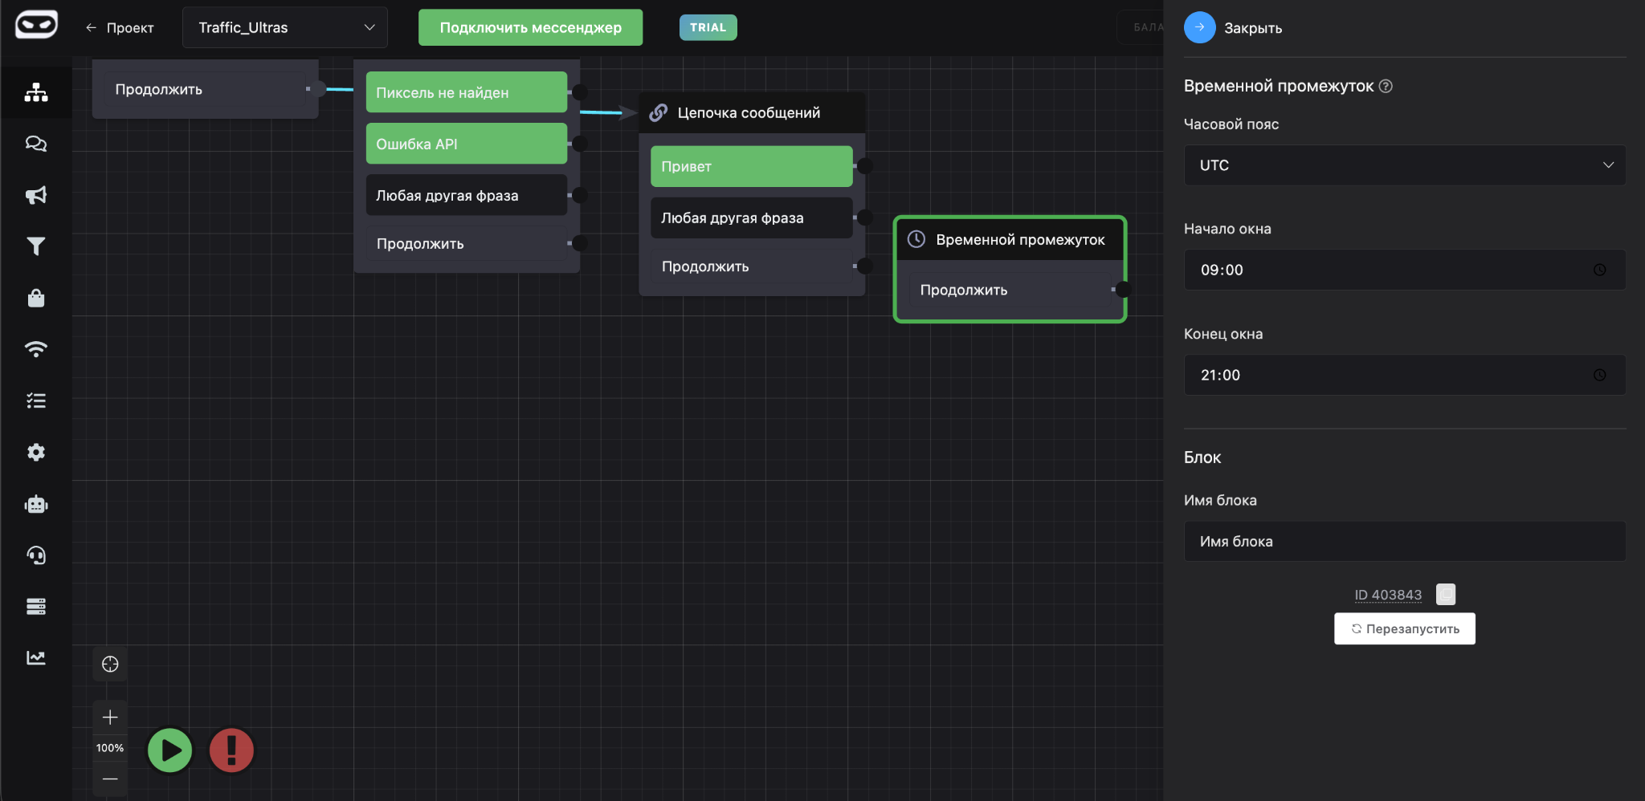Click the connector of Продолжить in Цепочка сообщений block
Image resolution: width=1645 pixels, height=801 pixels.
click(865, 266)
